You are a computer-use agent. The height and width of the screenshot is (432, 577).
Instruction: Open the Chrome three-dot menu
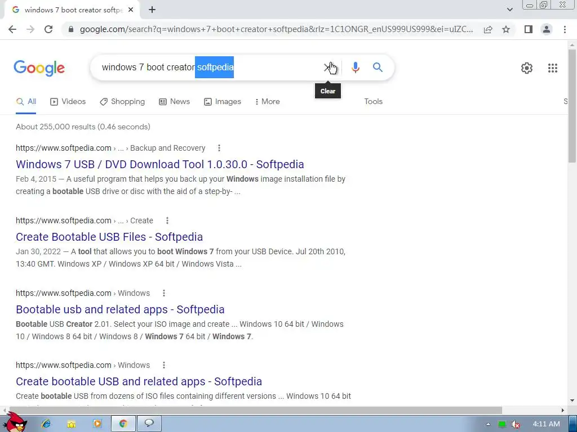pyautogui.click(x=565, y=29)
